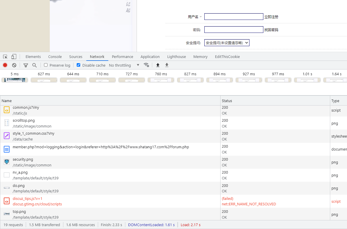
Task: Toggle the network filter funnel icon
Action: (25, 65)
